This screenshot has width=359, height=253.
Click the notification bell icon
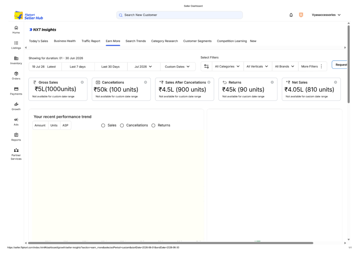point(291,15)
